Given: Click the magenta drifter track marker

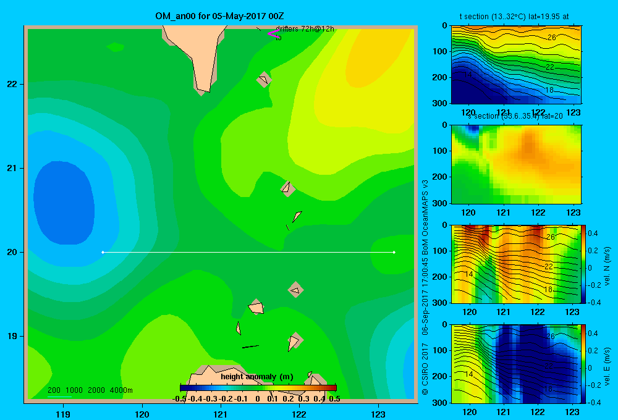Looking at the screenshot, I should tap(273, 33).
